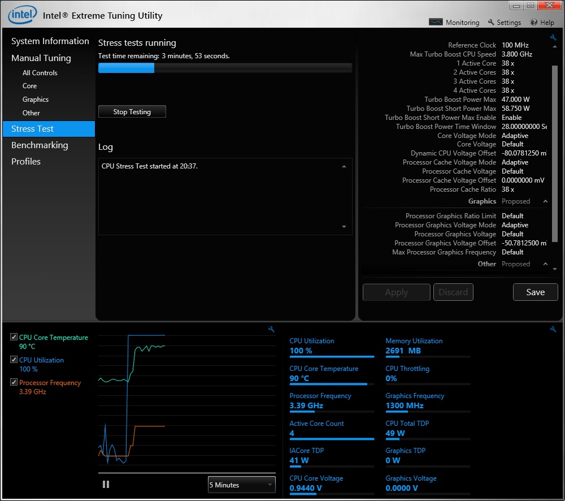Open the Stress Test section
Viewport: 565px width, 501px height.
point(49,129)
